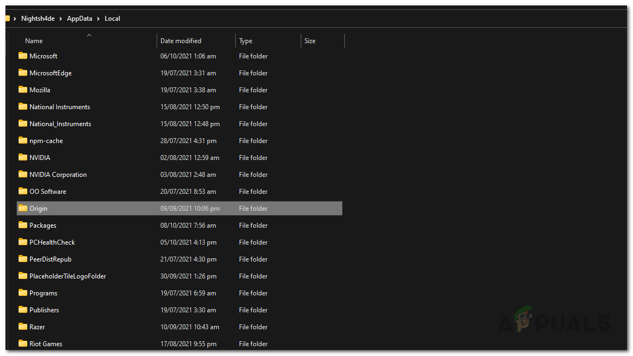Click the NVIDIA Corporation folder icon
633x356 pixels.
tap(23, 174)
